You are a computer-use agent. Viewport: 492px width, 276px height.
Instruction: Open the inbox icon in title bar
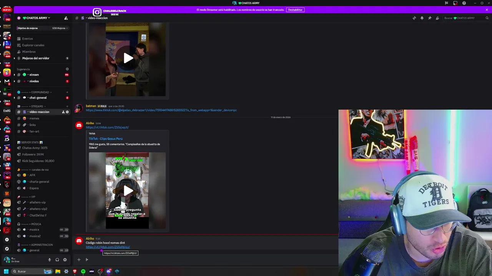(455, 3)
